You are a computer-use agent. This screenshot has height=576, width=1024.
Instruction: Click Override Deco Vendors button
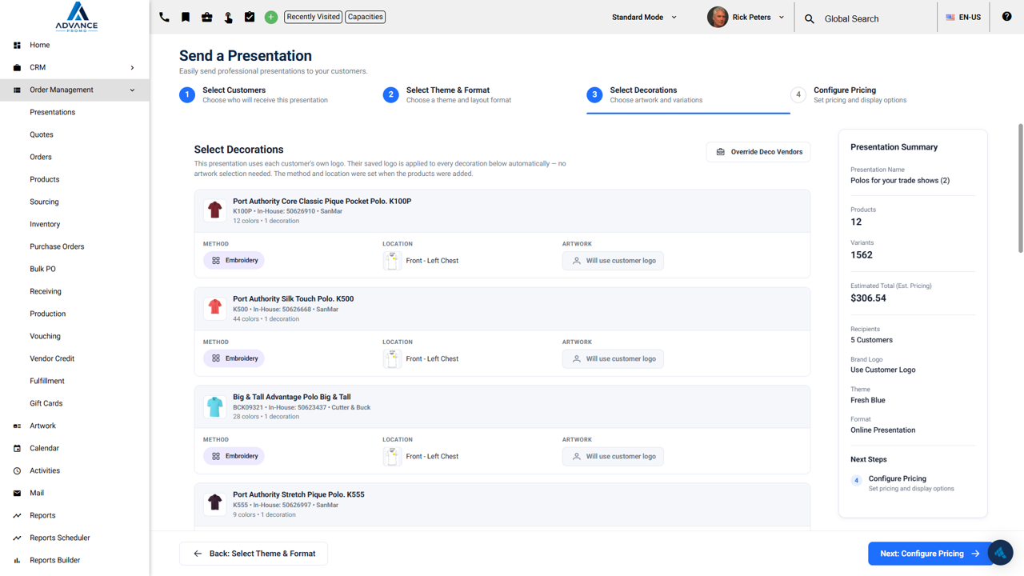coord(758,152)
